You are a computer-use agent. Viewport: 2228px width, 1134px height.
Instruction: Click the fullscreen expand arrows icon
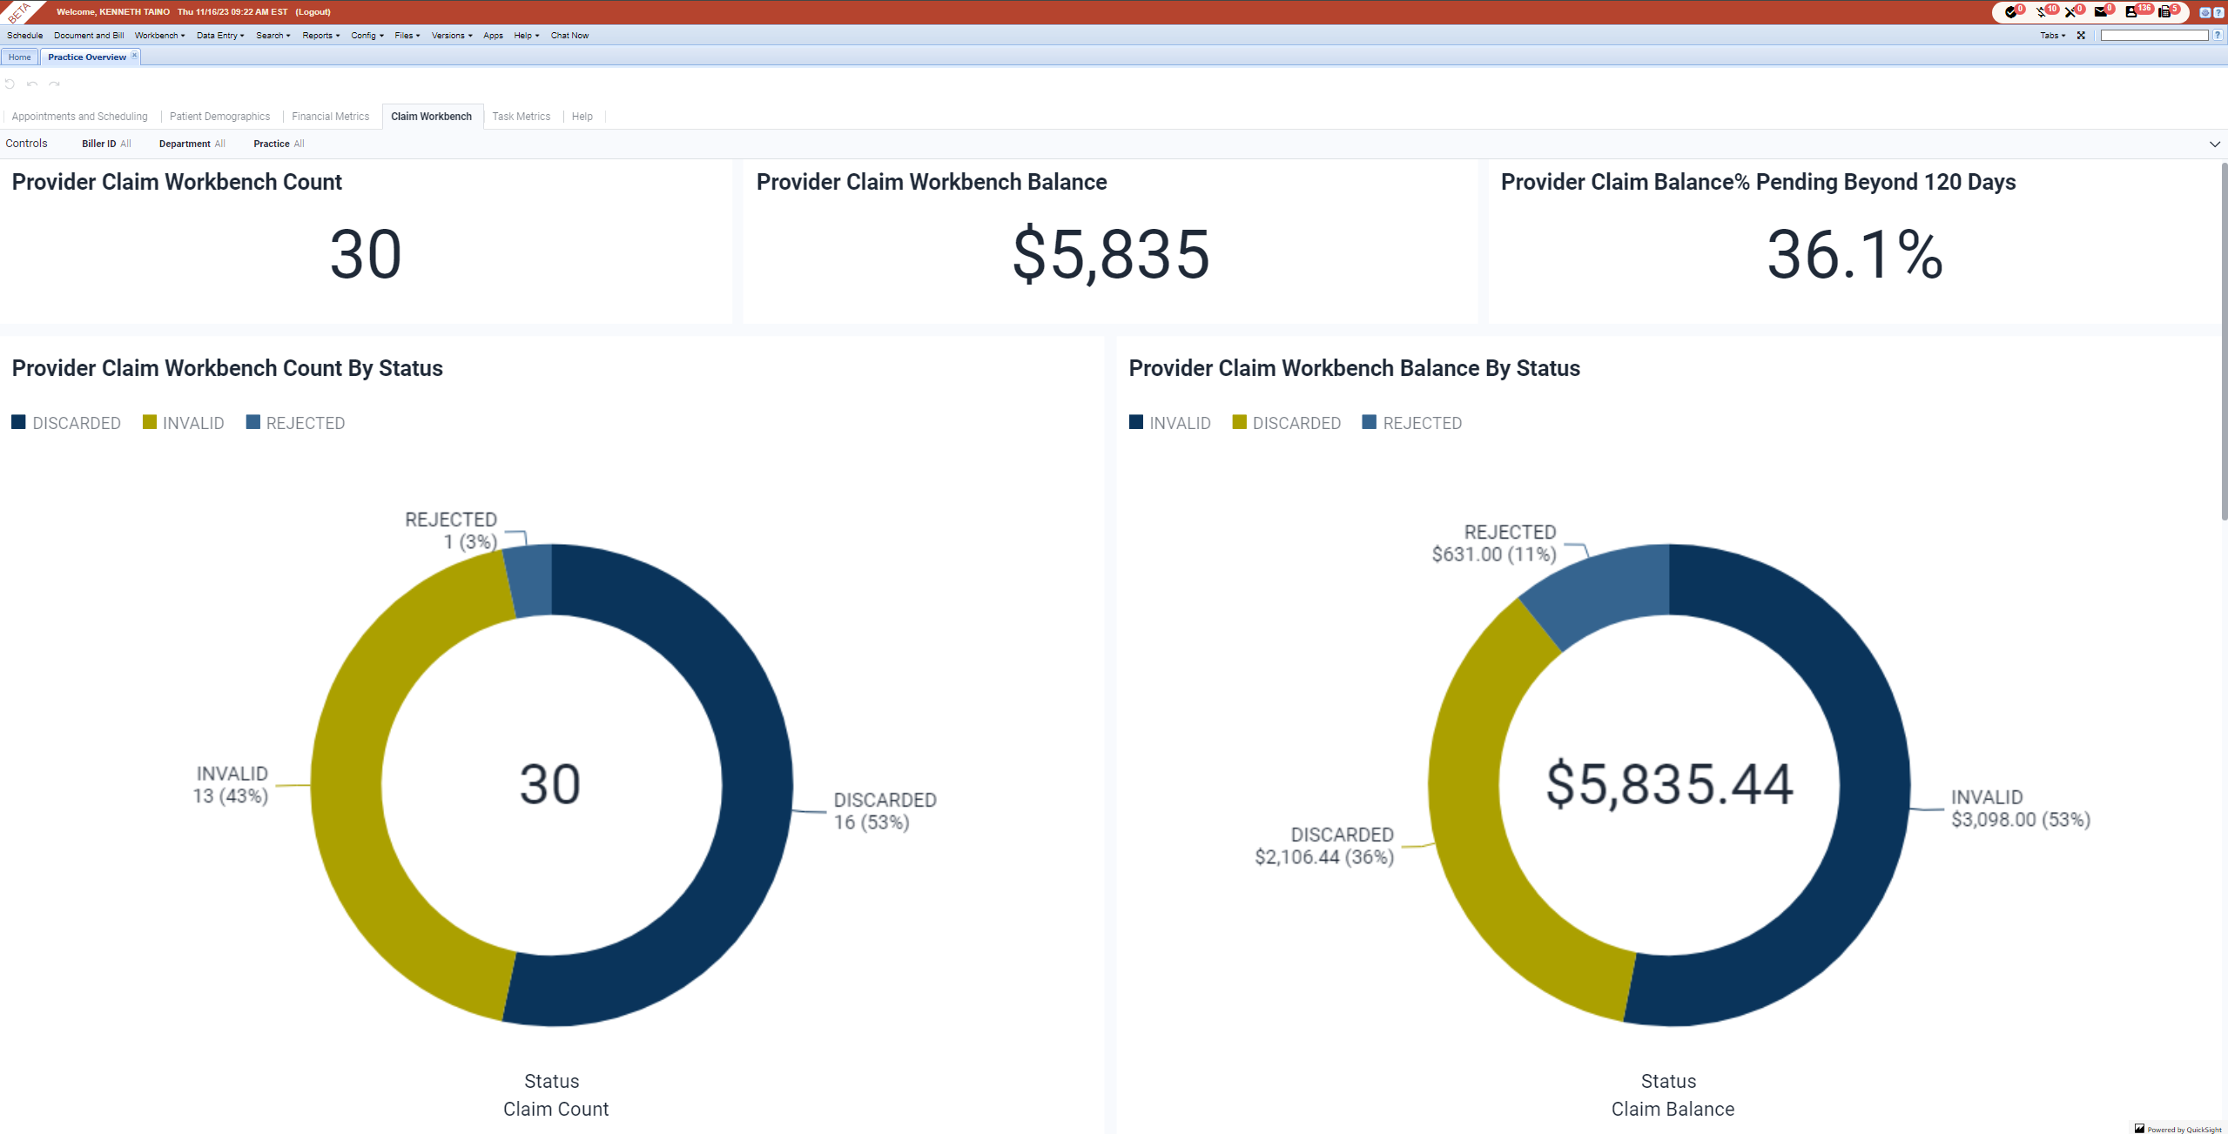click(x=2081, y=36)
